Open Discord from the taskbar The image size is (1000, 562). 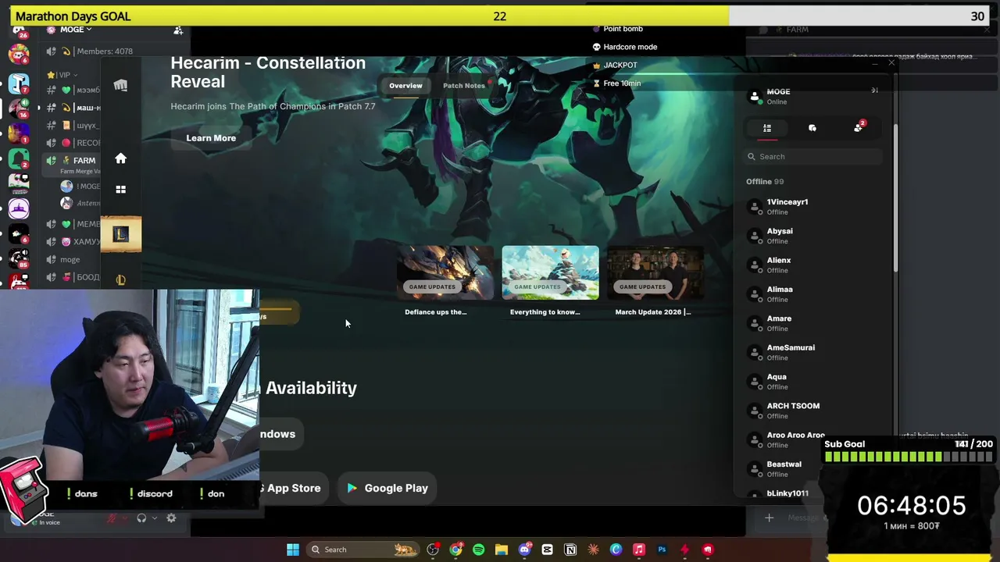pyautogui.click(x=524, y=550)
